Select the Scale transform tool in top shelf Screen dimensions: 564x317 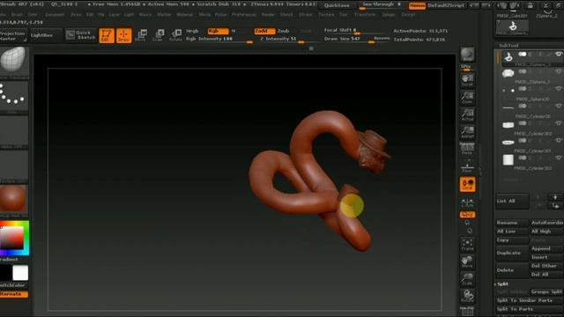pyautogui.click(x=159, y=35)
